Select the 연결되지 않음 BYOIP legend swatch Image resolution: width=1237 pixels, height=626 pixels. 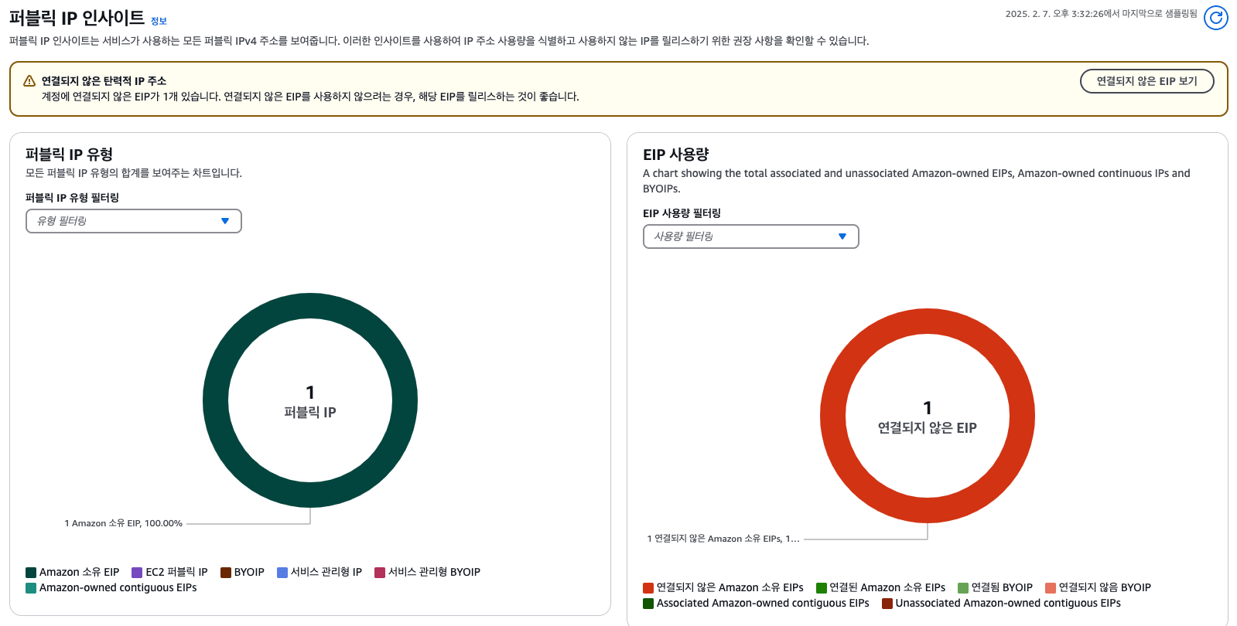[1051, 588]
